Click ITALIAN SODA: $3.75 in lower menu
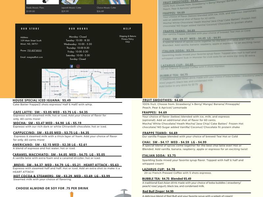 (x=159, y=155)
